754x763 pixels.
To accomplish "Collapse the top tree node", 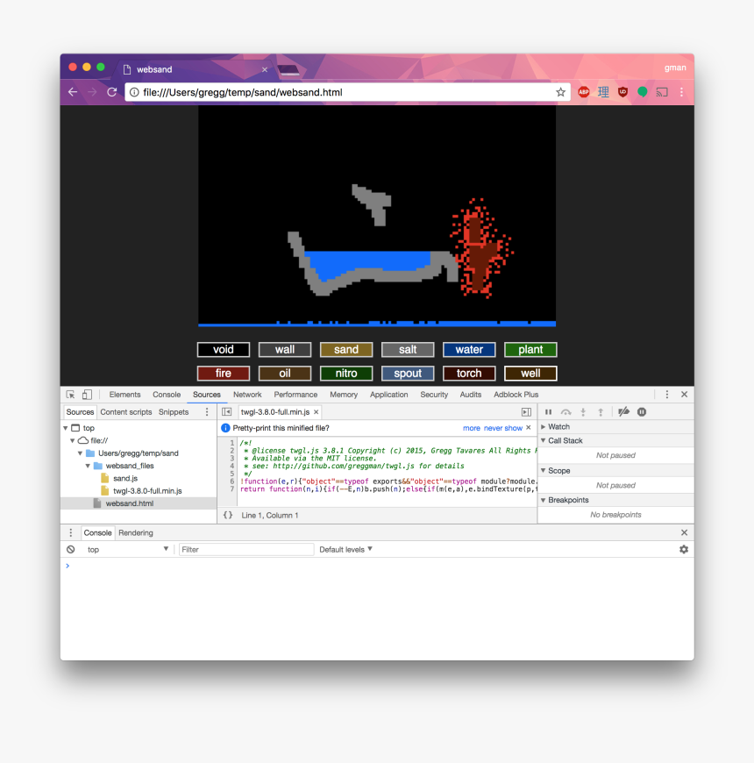I will 65,428.
